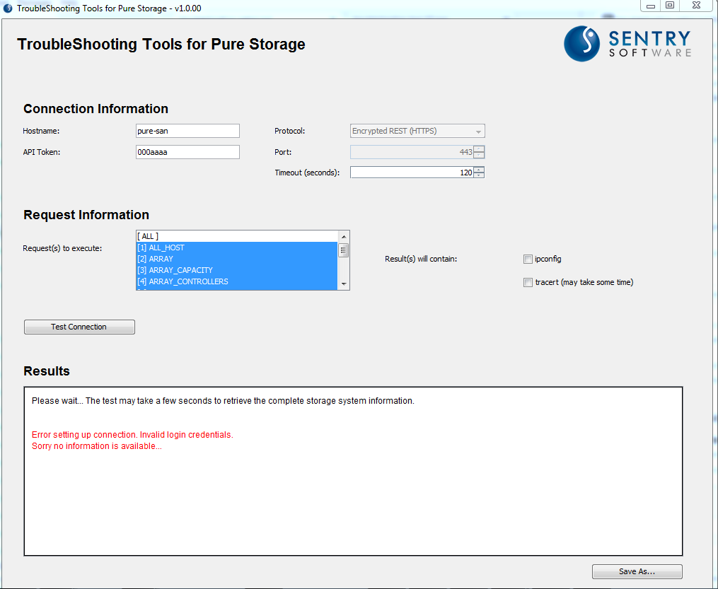Click the application icon in the title bar

[x=7, y=8]
